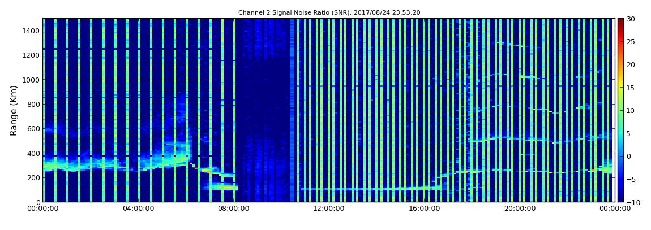Click the colorbar label 10
651x230 pixels.
point(631,110)
